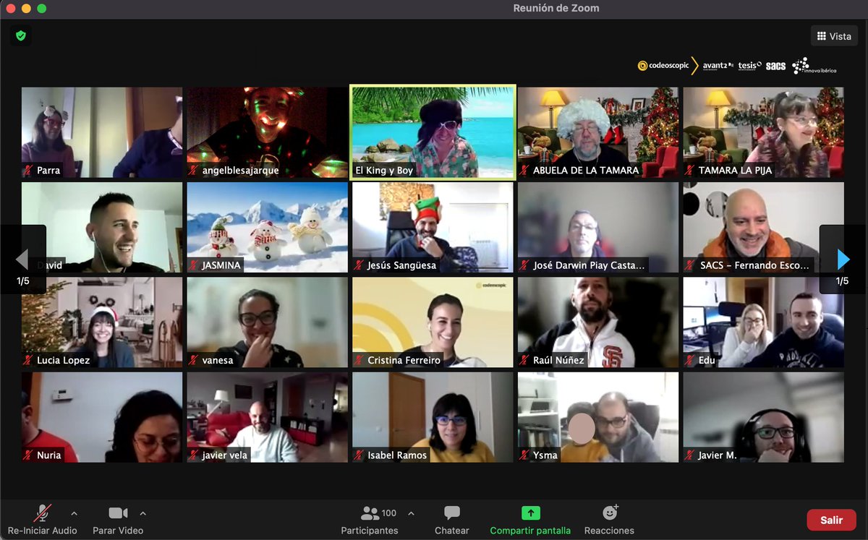Screen dimensions: 868x540
Task: Click muted mic icon beside Isabel Ramos
Action: [359, 455]
